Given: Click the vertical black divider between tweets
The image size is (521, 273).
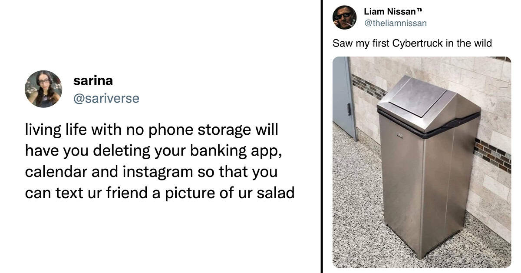Looking at the screenshot, I should (x=322, y=136).
